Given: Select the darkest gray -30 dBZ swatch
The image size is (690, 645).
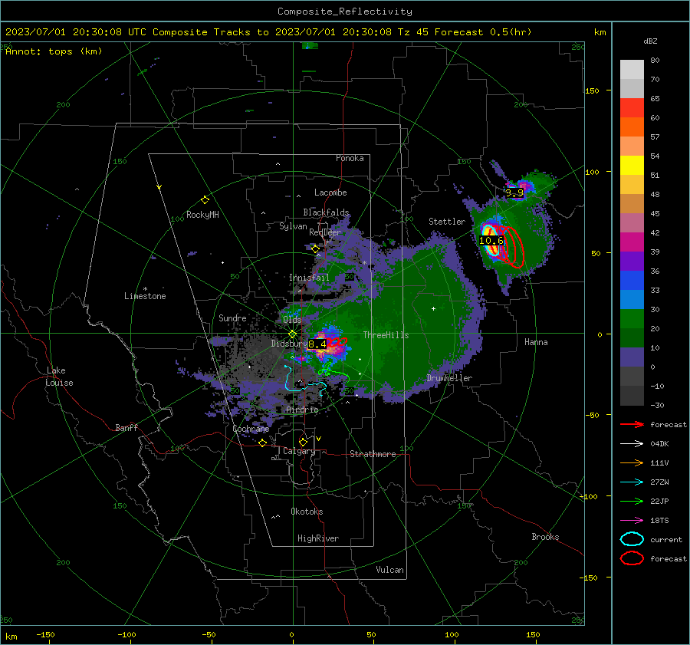Looking at the screenshot, I should point(632,396).
